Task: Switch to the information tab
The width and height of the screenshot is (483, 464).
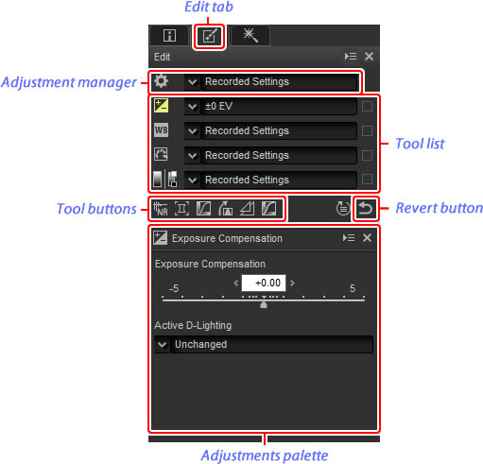Action: pyautogui.click(x=169, y=36)
